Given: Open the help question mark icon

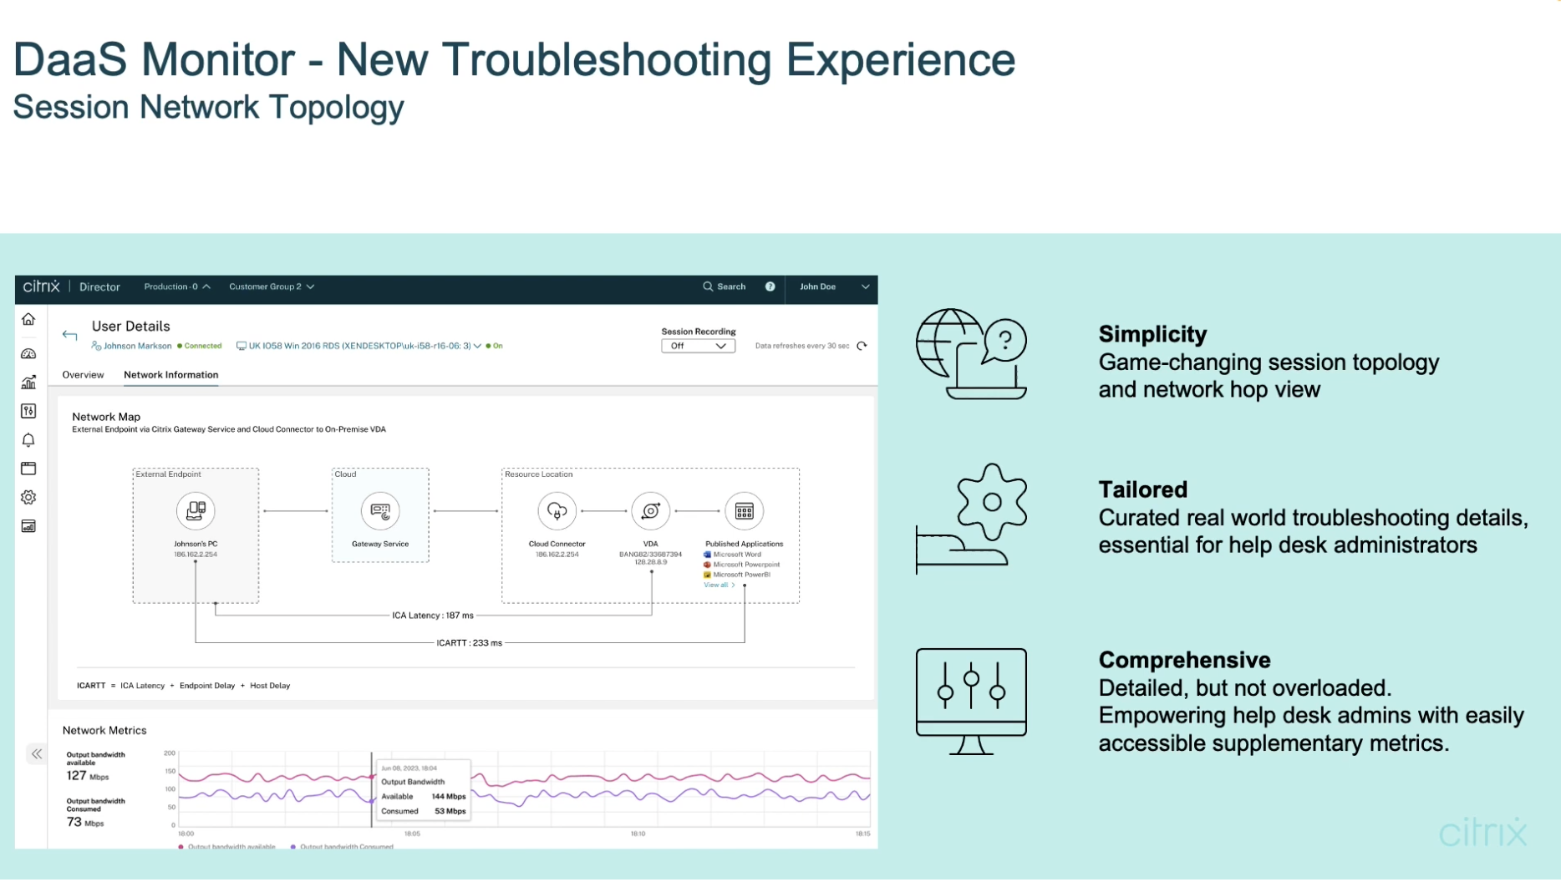Looking at the screenshot, I should [x=770, y=286].
